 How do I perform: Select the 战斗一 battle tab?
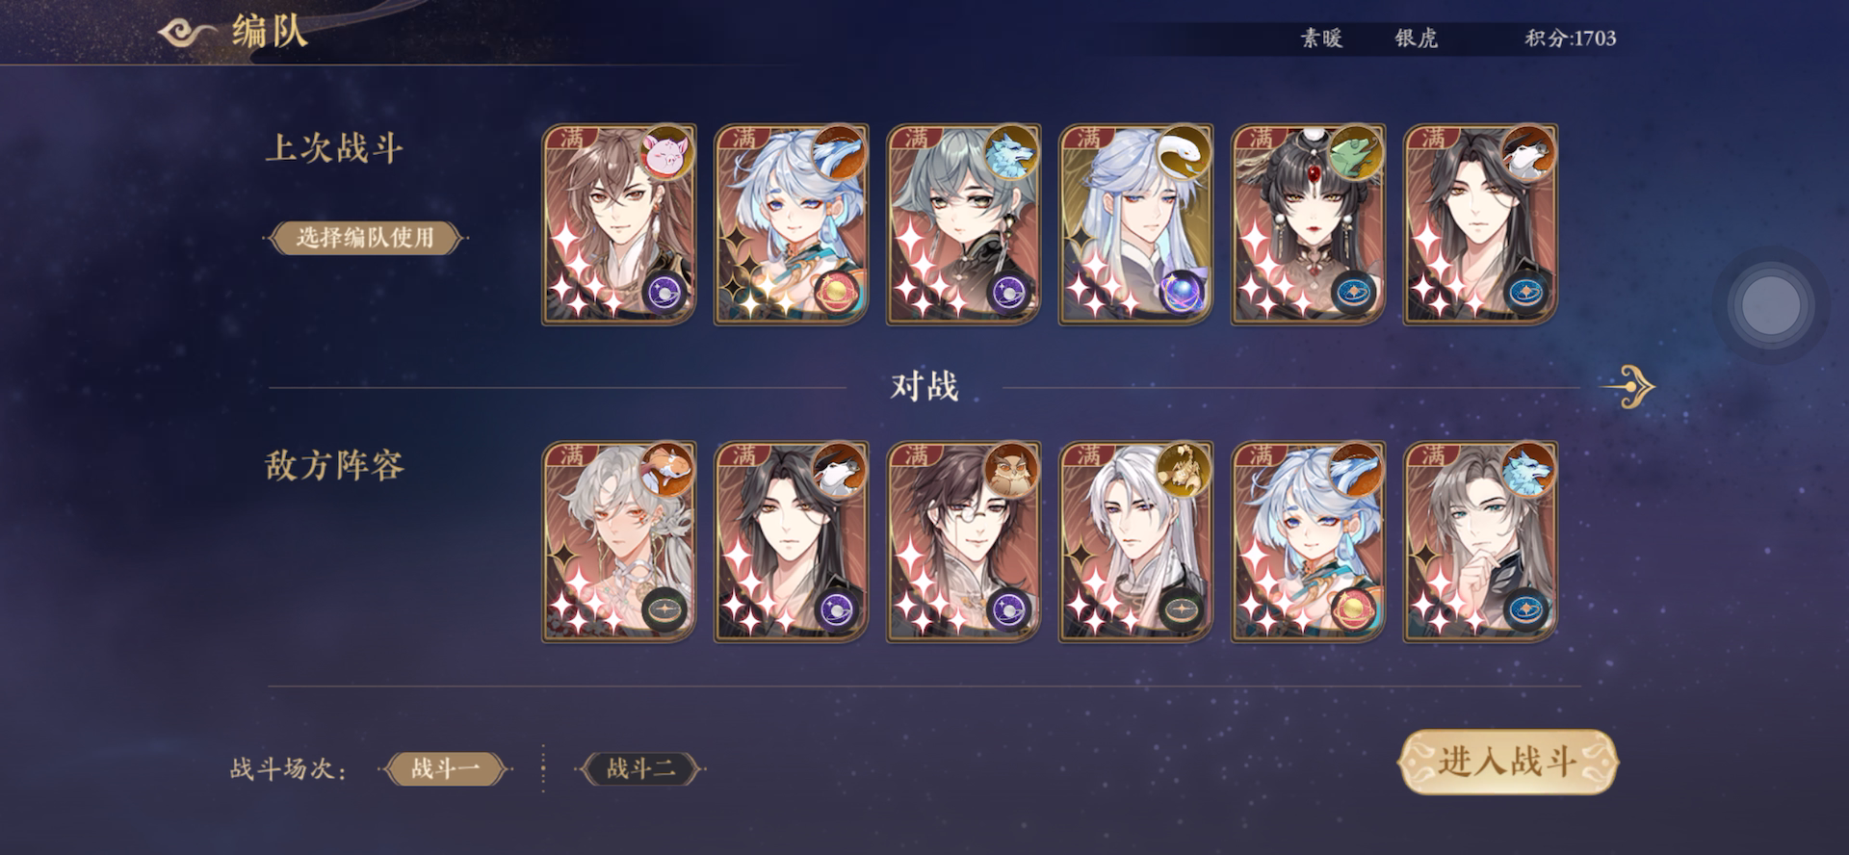[445, 768]
